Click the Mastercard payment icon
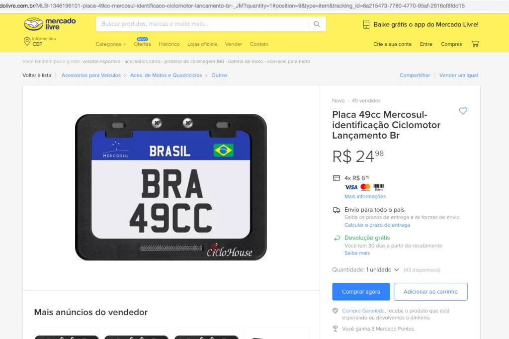 tap(365, 187)
